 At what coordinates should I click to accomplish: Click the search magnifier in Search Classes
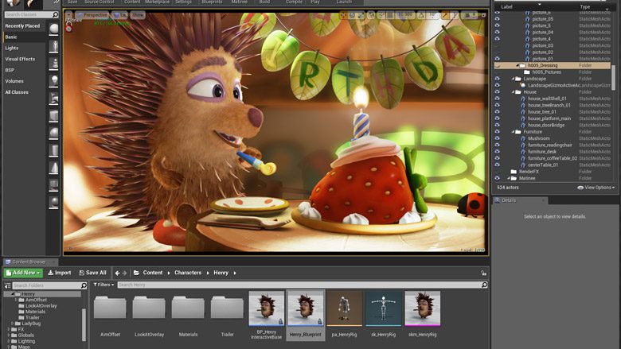pyautogui.click(x=55, y=14)
